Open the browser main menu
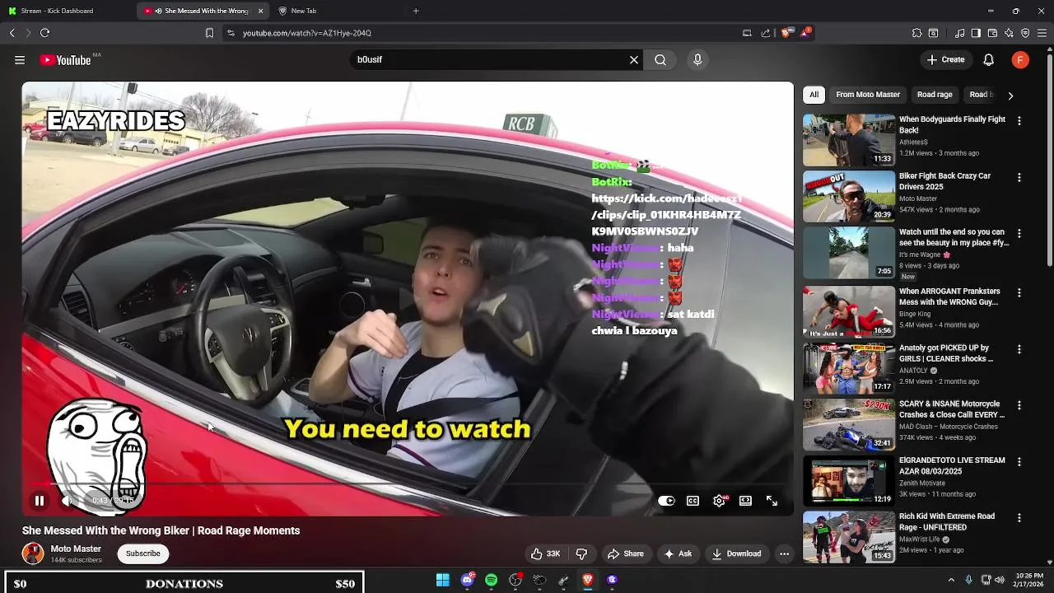 coord(1042,33)
